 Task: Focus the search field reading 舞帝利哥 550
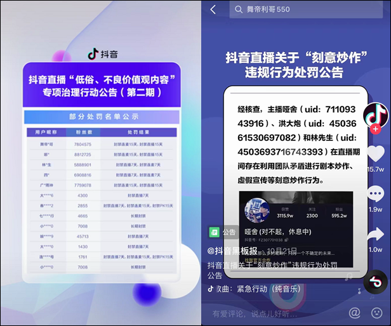click(306, 10)
